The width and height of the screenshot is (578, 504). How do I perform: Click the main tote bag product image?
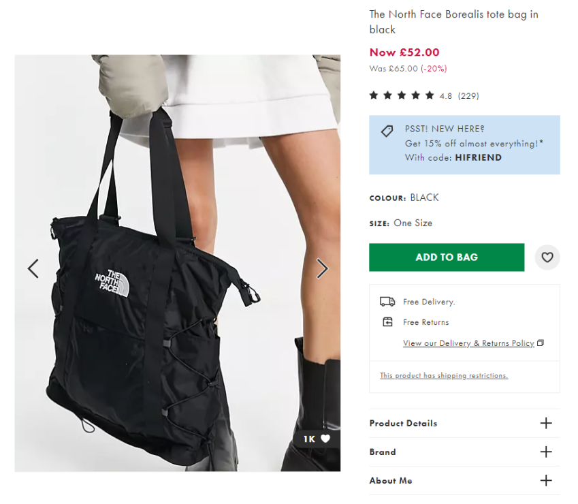point(177,263)
